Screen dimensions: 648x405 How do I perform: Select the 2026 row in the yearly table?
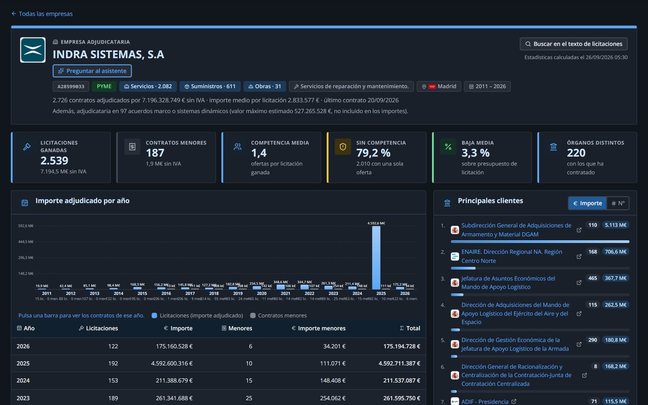218,346
